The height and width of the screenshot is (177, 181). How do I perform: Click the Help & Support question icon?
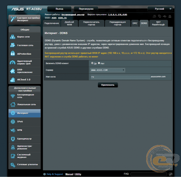(x=44, y=174)
